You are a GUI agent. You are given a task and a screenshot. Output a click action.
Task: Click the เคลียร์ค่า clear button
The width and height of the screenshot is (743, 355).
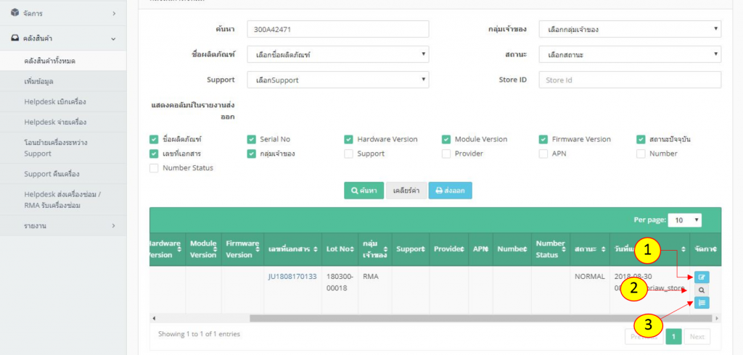406,191
